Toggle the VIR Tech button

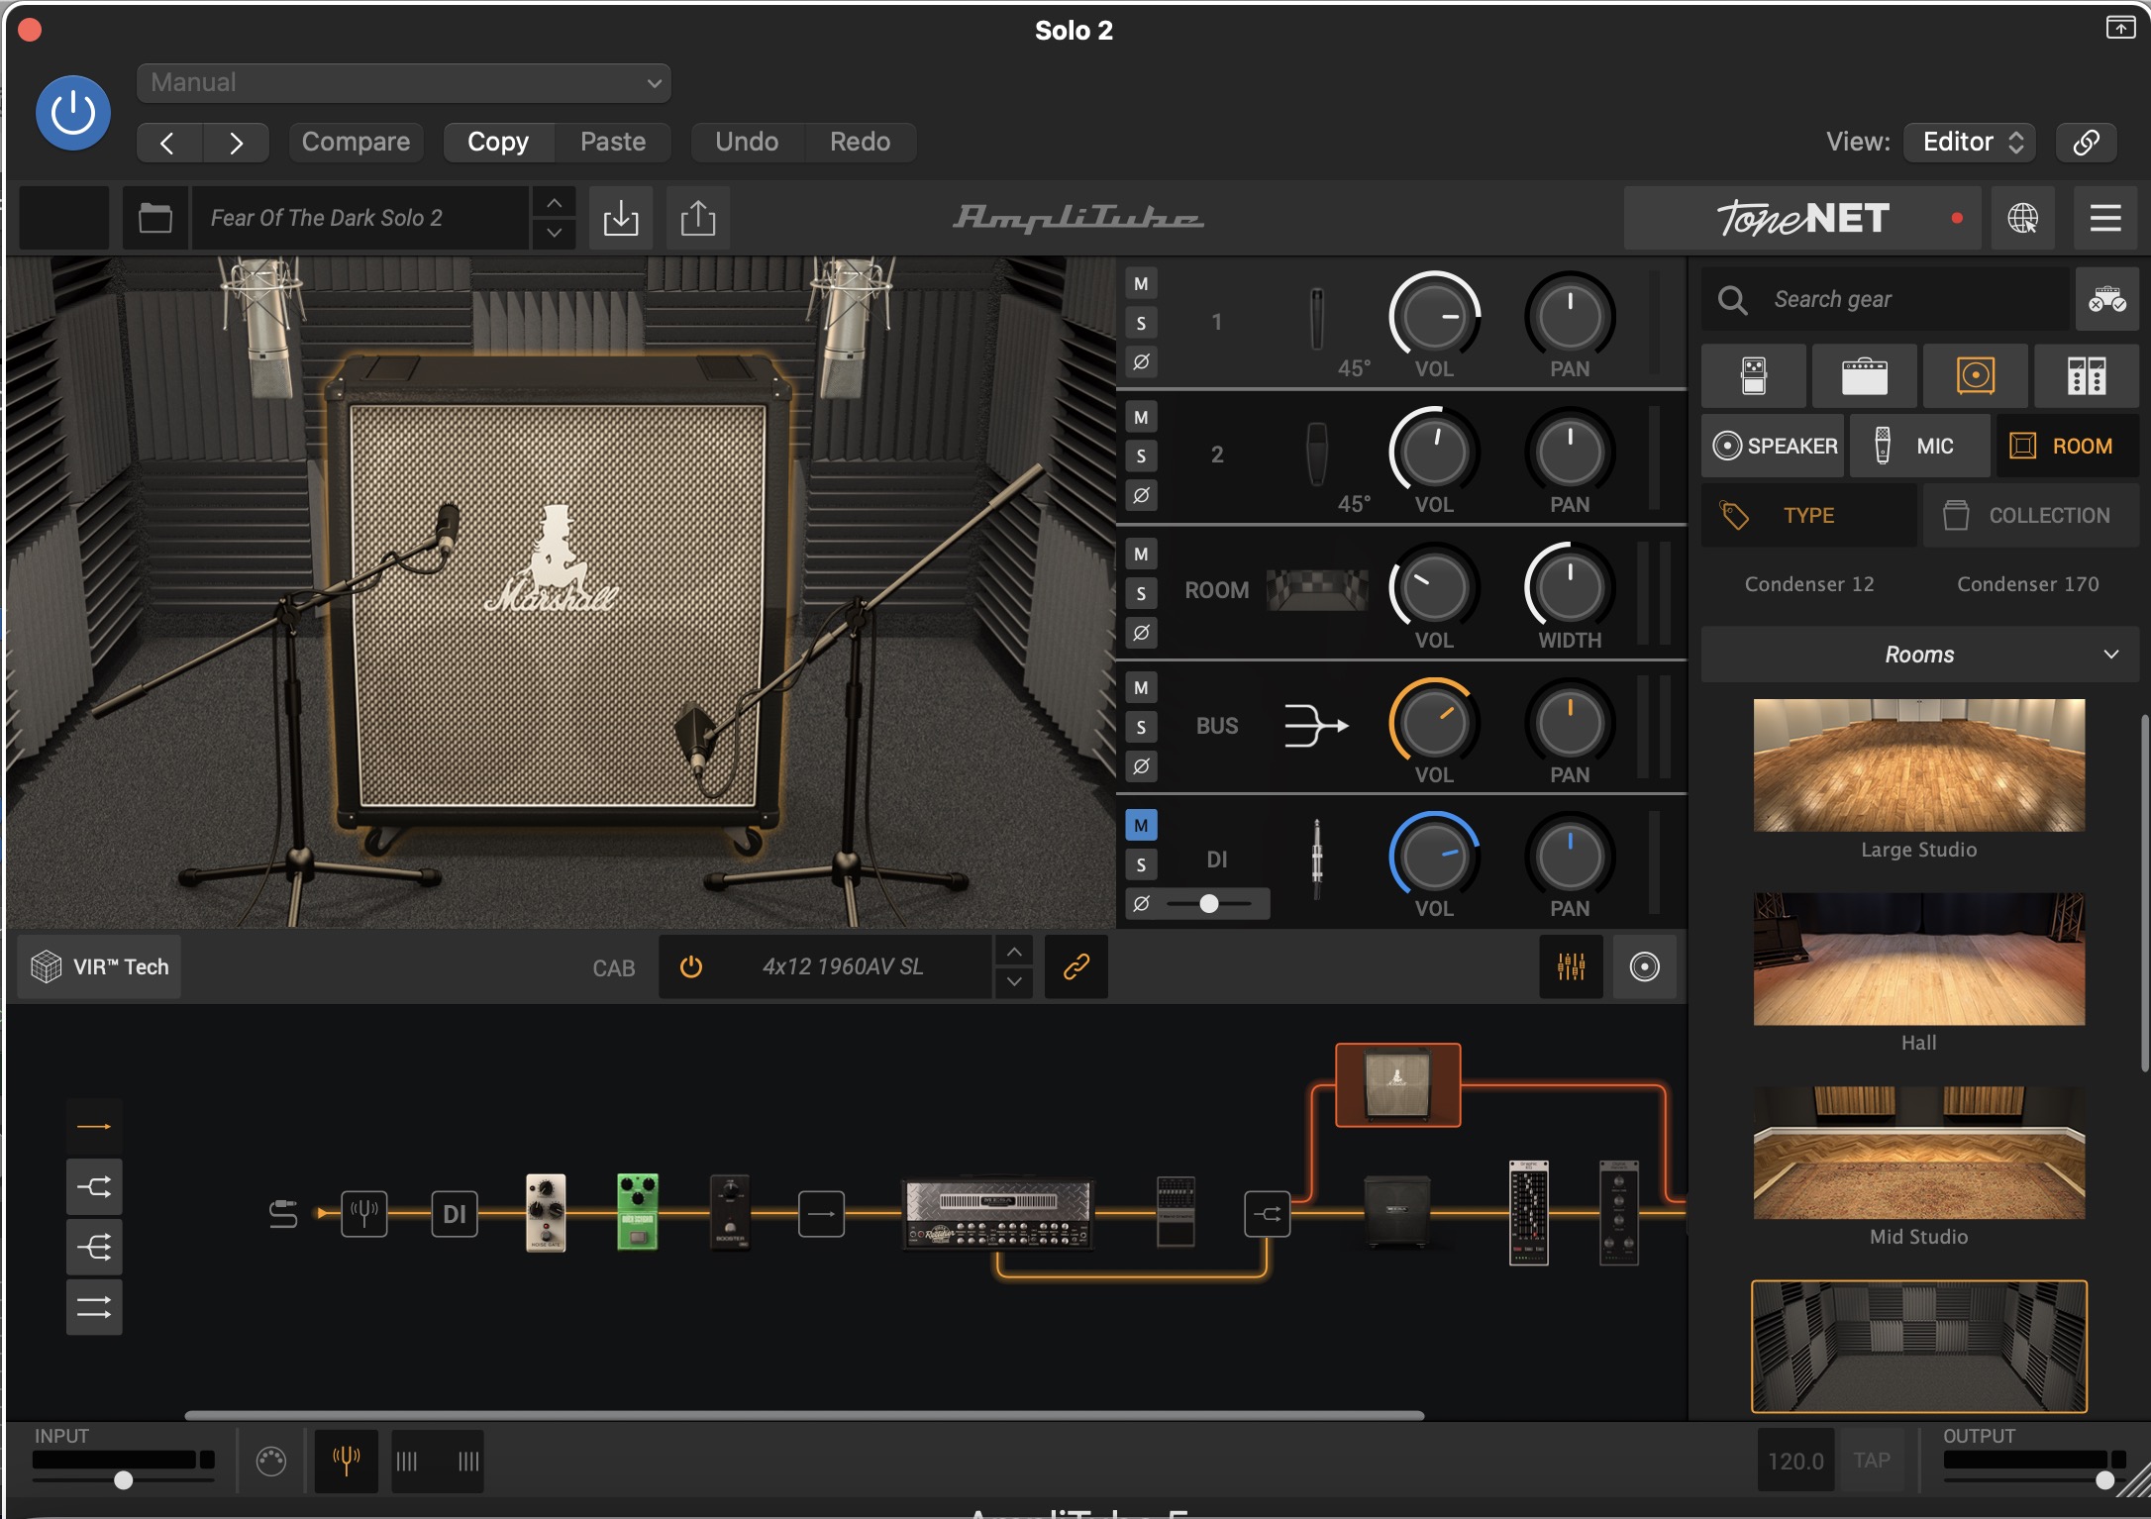[x=99, y=966]
